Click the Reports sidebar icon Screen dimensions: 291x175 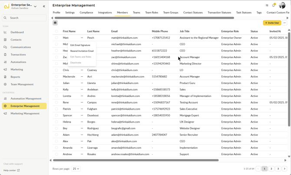pyautogui.click(x=5, y=77)
